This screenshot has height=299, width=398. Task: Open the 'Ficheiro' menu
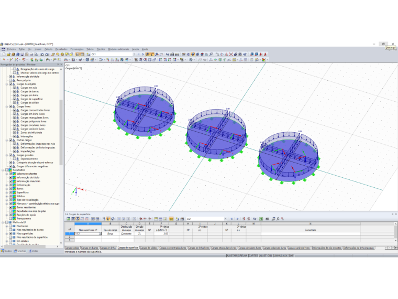point(11,49)
